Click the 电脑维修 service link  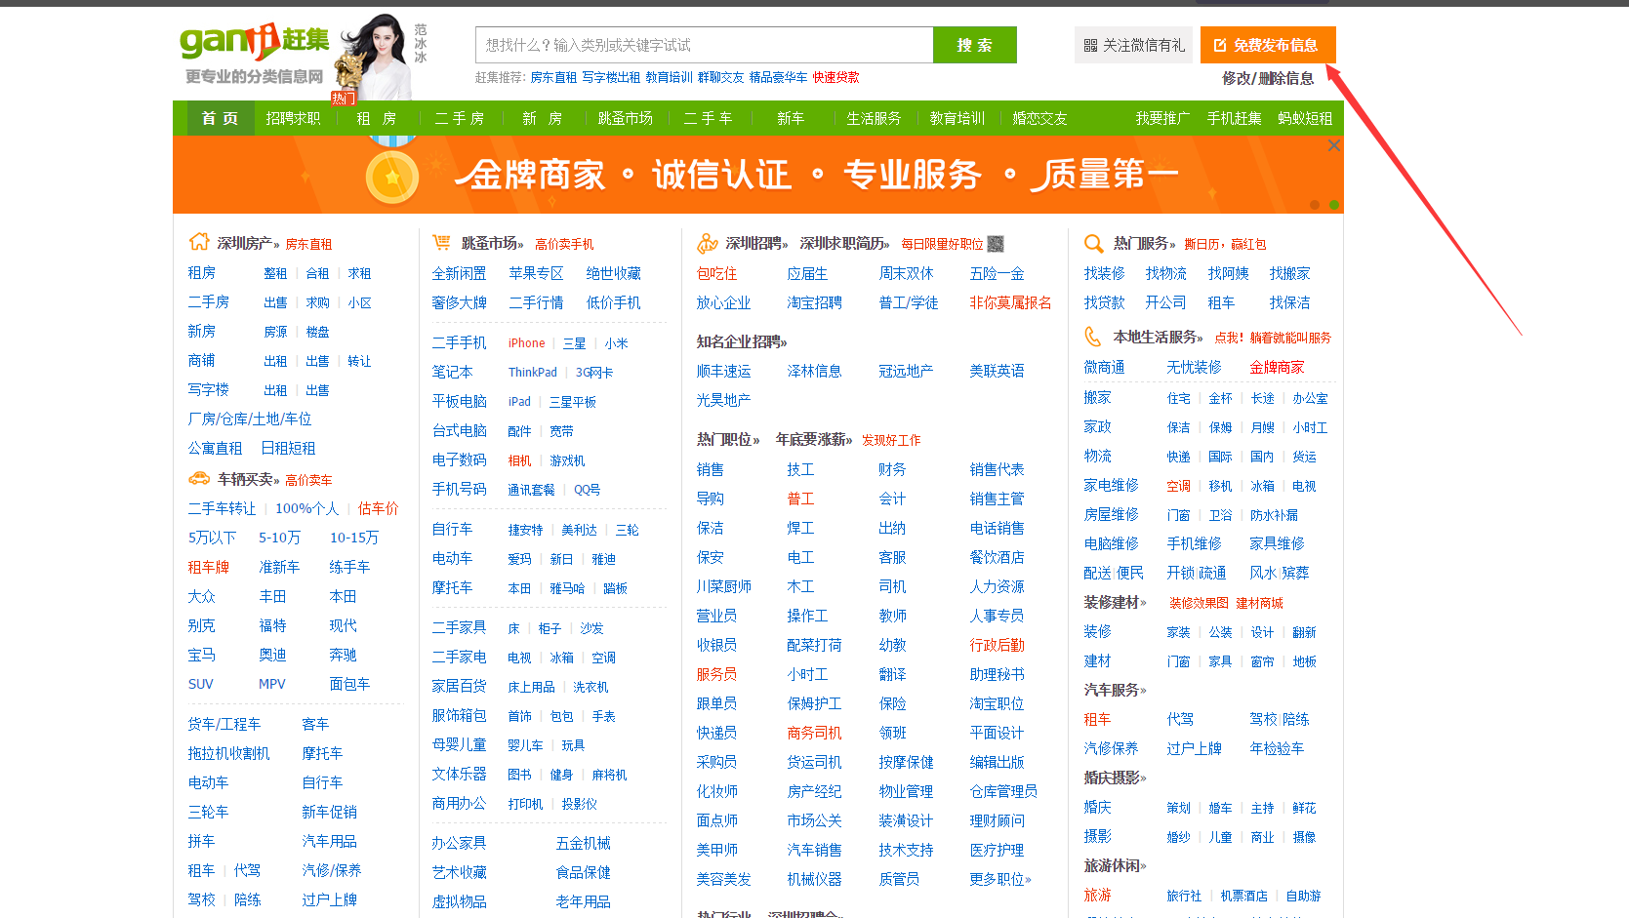1111,544
